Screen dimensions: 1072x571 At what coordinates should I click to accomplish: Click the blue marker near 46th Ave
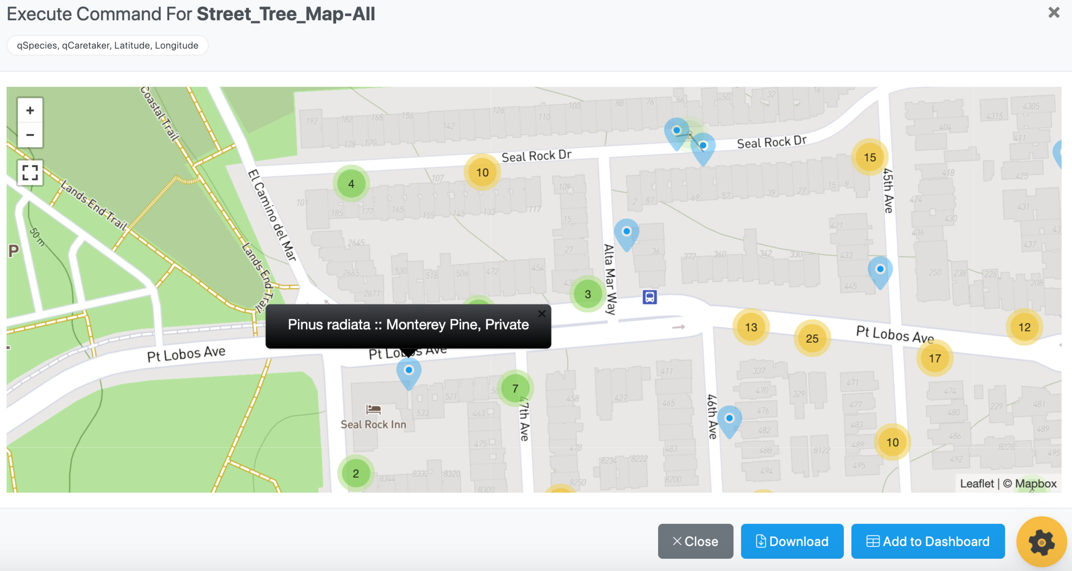tap(729, 421)
